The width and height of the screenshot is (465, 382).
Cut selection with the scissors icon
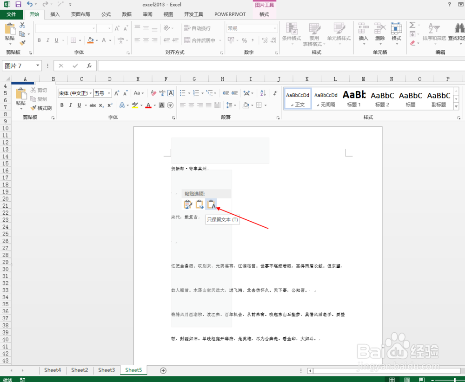tap(22, 25)
